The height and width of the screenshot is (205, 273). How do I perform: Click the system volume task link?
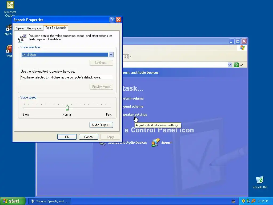pos(133,98)
